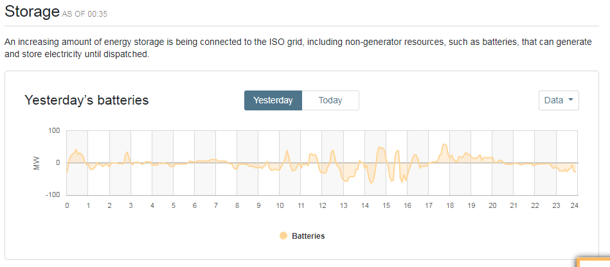Click the Yesterday's batteries chart title
The height and width of the screenshot is (267, 610).
(86, 100)
